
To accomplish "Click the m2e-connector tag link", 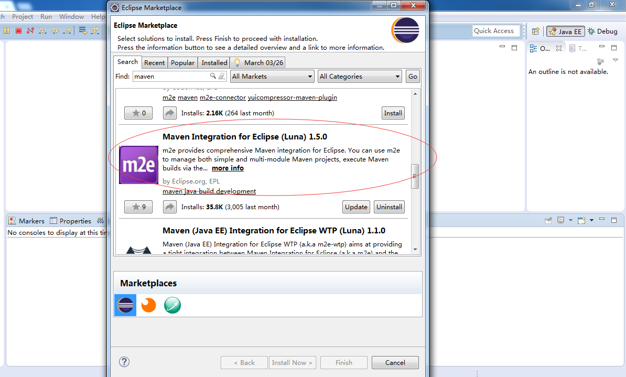I will coord(223,98).
